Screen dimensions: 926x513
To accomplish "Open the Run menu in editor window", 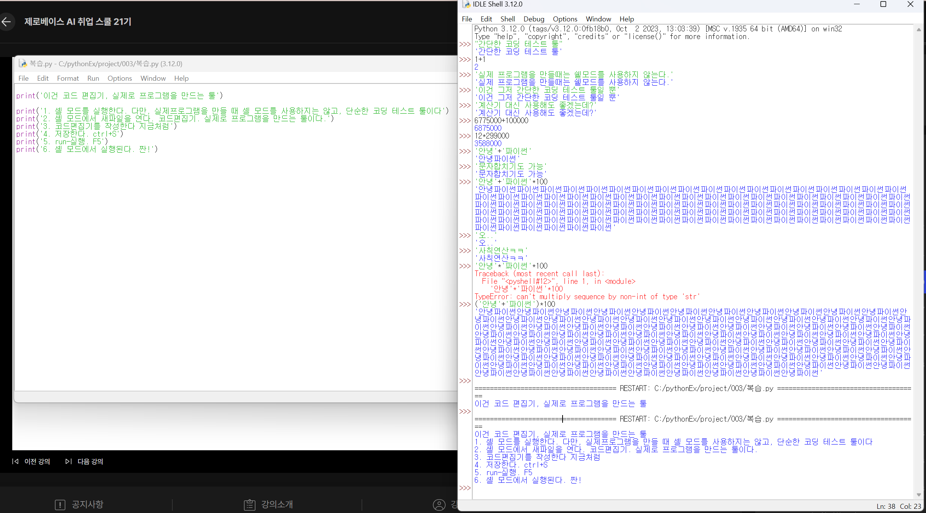I will (x=93, y=78).
